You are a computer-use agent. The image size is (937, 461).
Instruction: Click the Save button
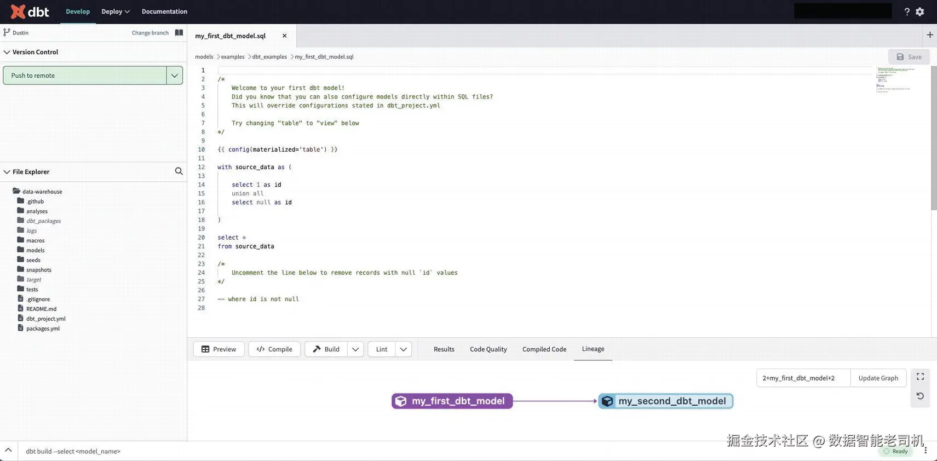(909, 57)
